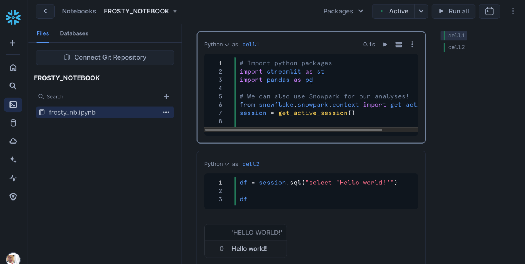The height and width of the screenshot is (264, 525).
Task: Click the cell1 name label
Action: coord(251,44)
